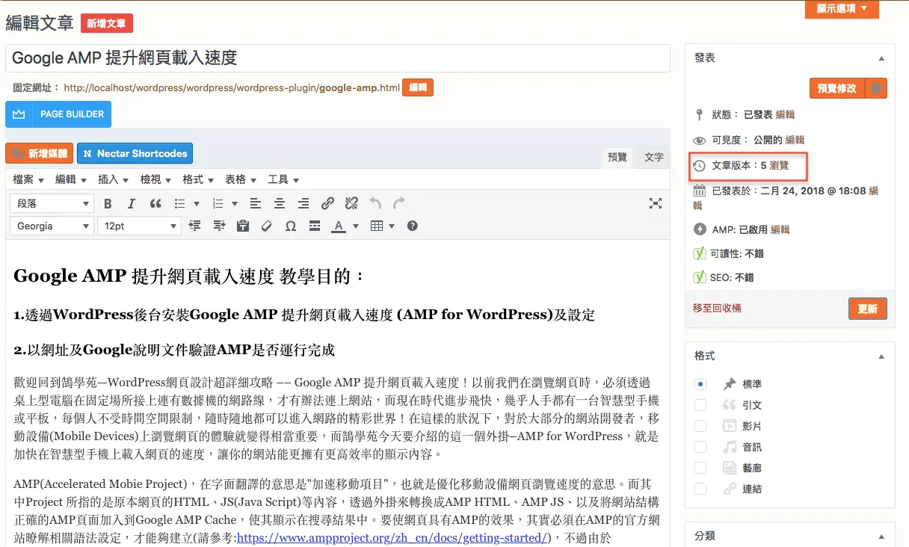Remove link with the broken chain icon
This screenshot has width=909, height=547.
[351, 203]
